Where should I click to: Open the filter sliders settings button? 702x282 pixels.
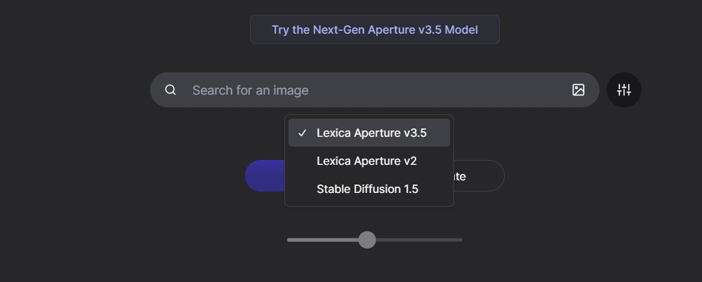pos(623,90)
